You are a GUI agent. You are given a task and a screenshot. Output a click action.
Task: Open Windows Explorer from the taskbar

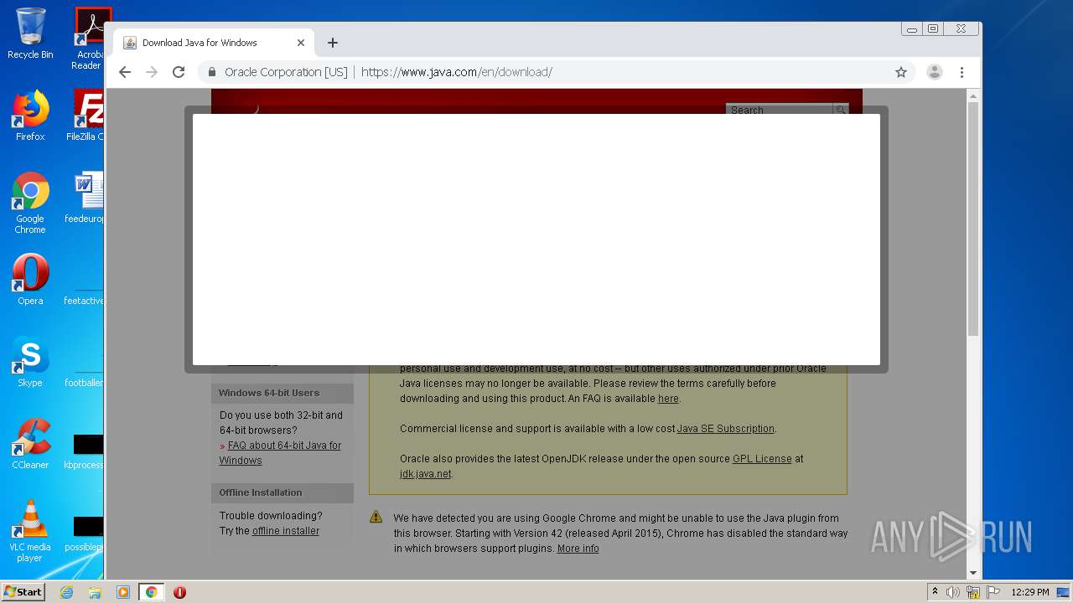(x=95, y=592)
